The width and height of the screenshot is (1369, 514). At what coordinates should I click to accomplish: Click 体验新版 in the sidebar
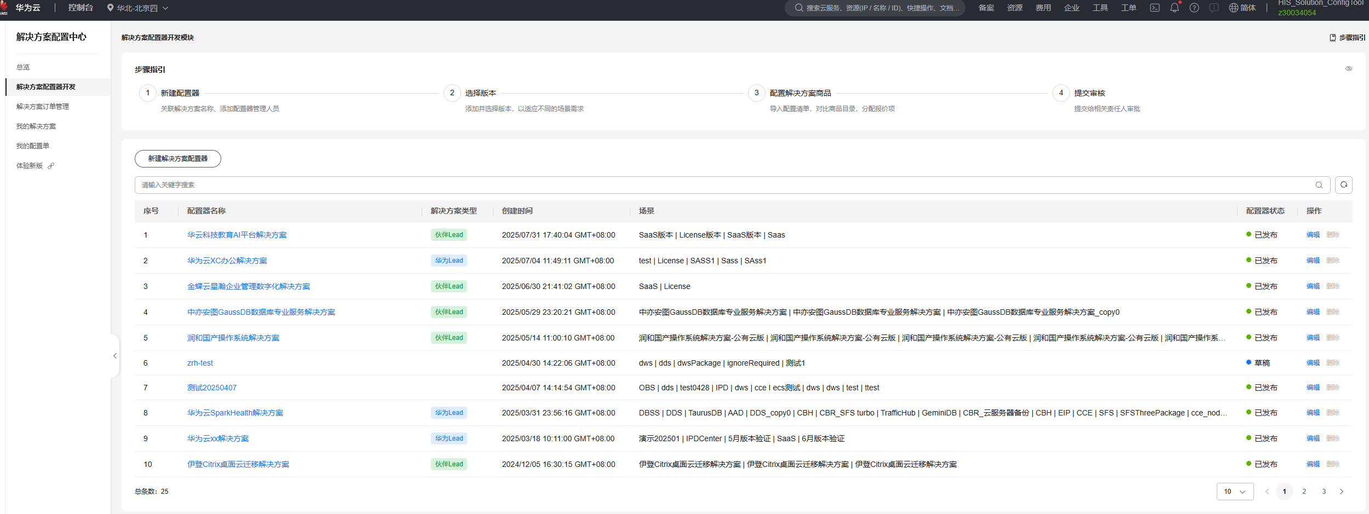point(30,166)
